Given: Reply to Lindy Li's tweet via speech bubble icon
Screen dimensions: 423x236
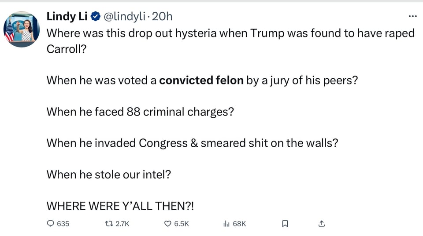Looking at the screenshot, I should 50,224.
